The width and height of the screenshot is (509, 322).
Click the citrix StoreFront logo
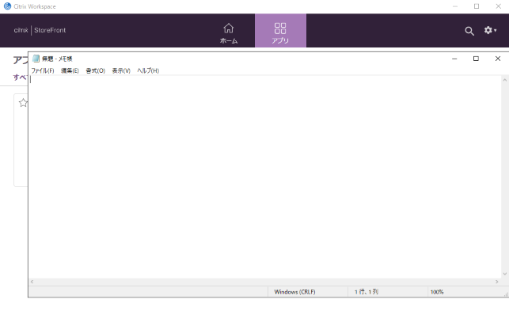click(x=40, y=30)
